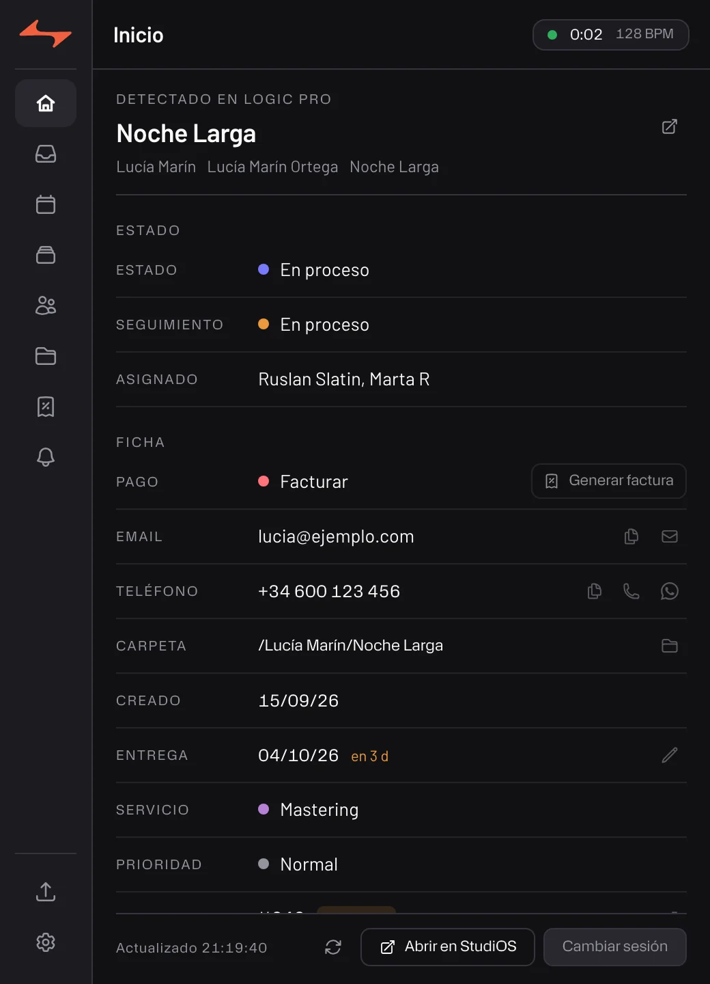This screenshot has width=710, height=984.
Task: Click the Upload icon in sidebar
Action: pyautogui.click(x=46, y=892)
